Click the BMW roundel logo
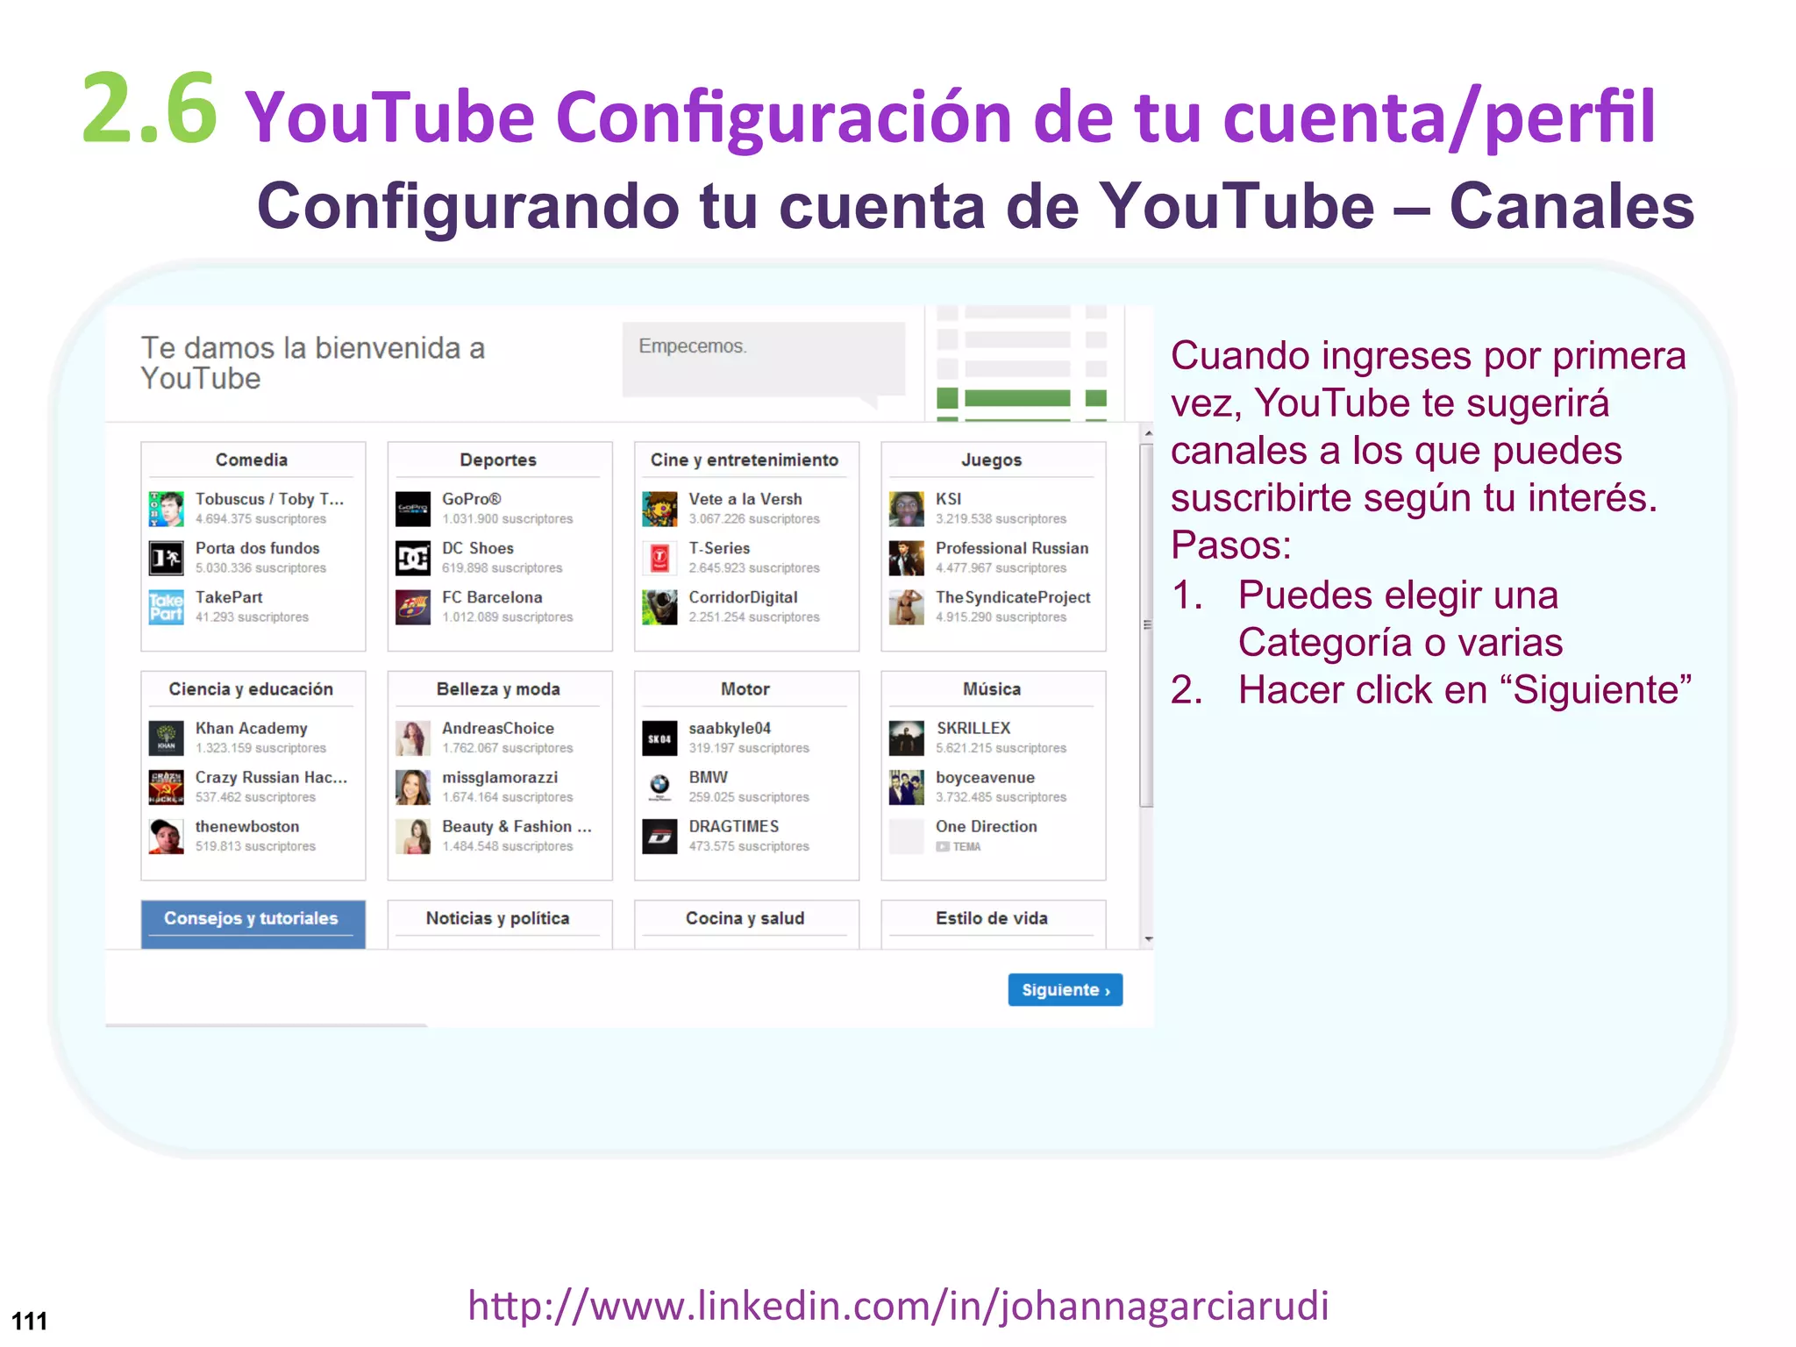This screenshot has width=1796, height=1347. (x=659, y=788)
